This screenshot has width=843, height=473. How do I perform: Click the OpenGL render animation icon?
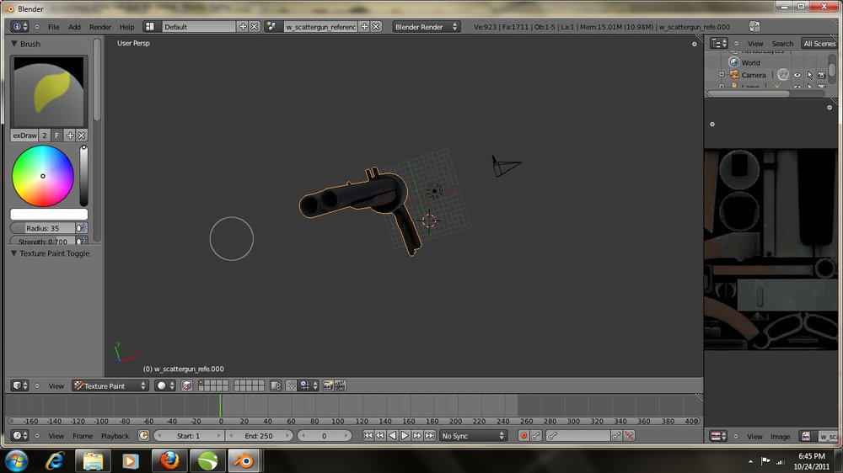click(340, 385)
